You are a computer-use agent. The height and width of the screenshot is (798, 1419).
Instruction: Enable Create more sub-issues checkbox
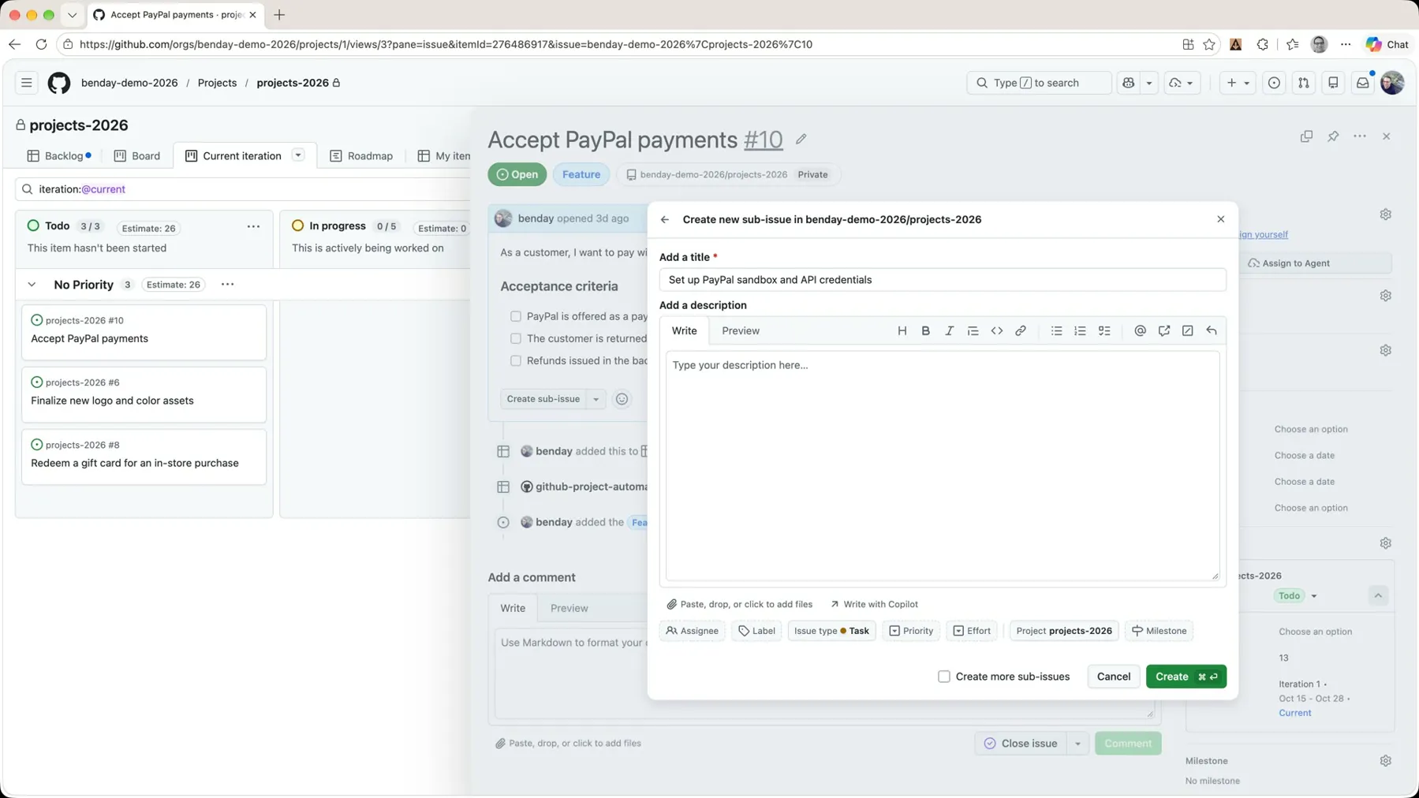tap(943, 677)
